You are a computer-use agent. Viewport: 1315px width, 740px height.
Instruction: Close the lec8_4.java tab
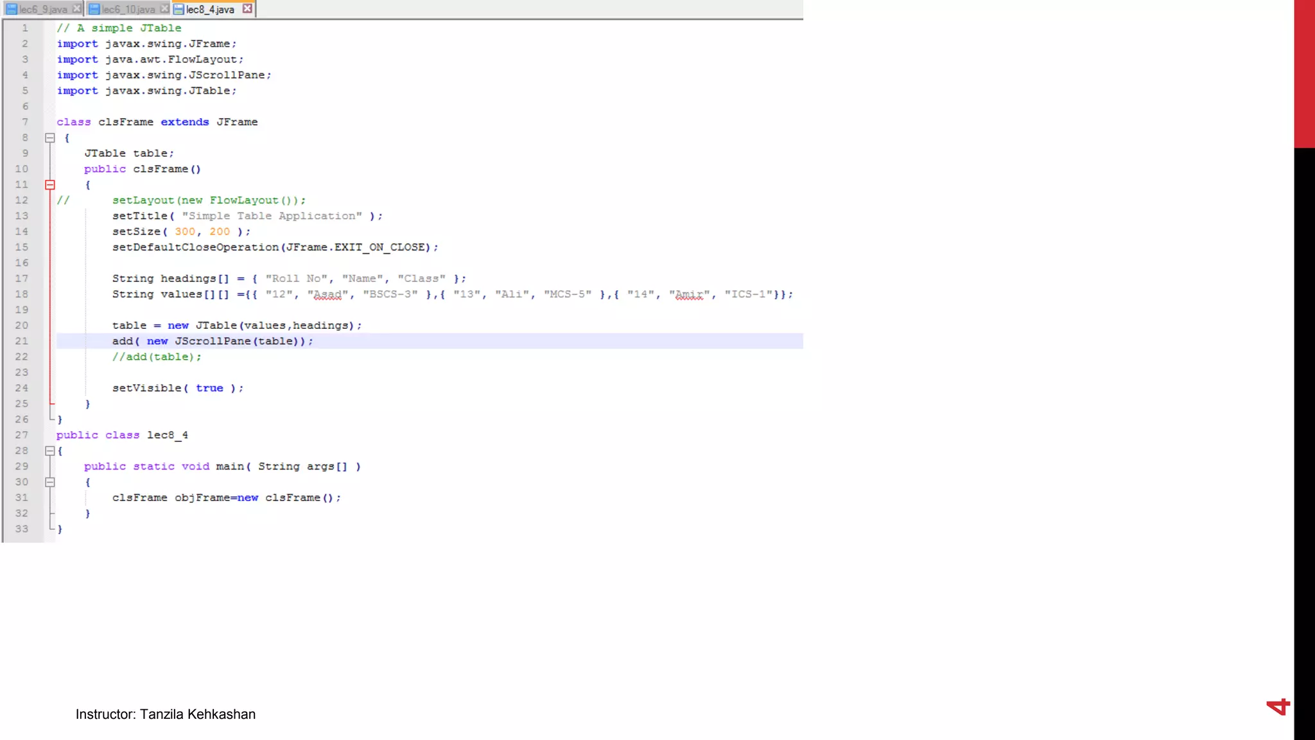[x=247, y=9]
